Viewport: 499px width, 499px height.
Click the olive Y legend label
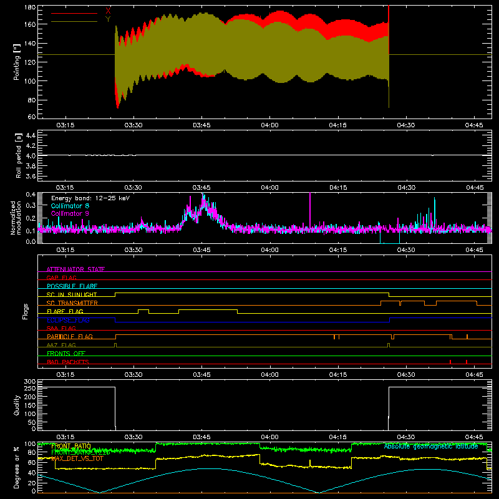[x=108, y=19]
